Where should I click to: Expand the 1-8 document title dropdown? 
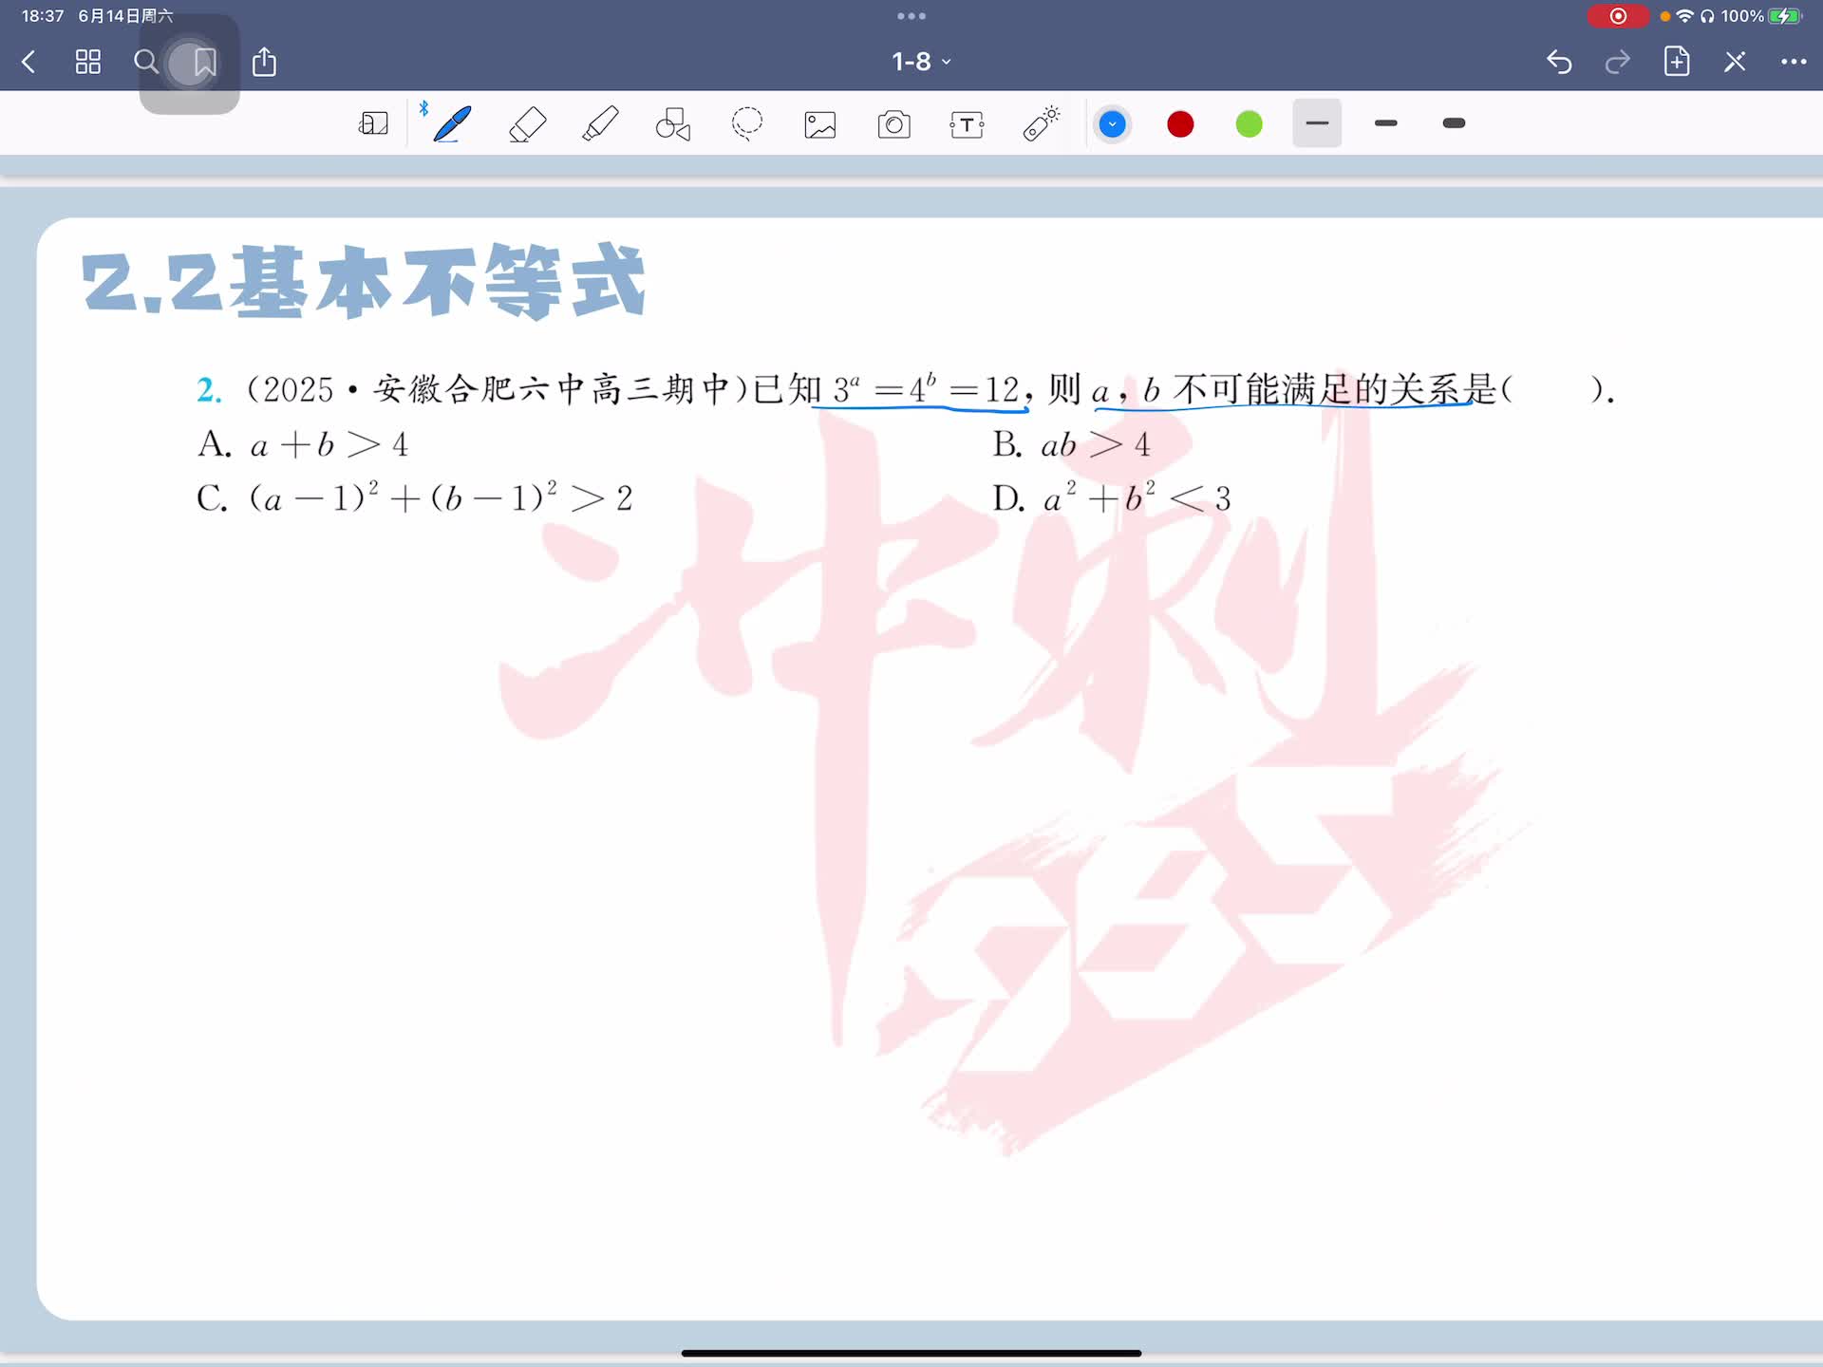coord(920,62)
